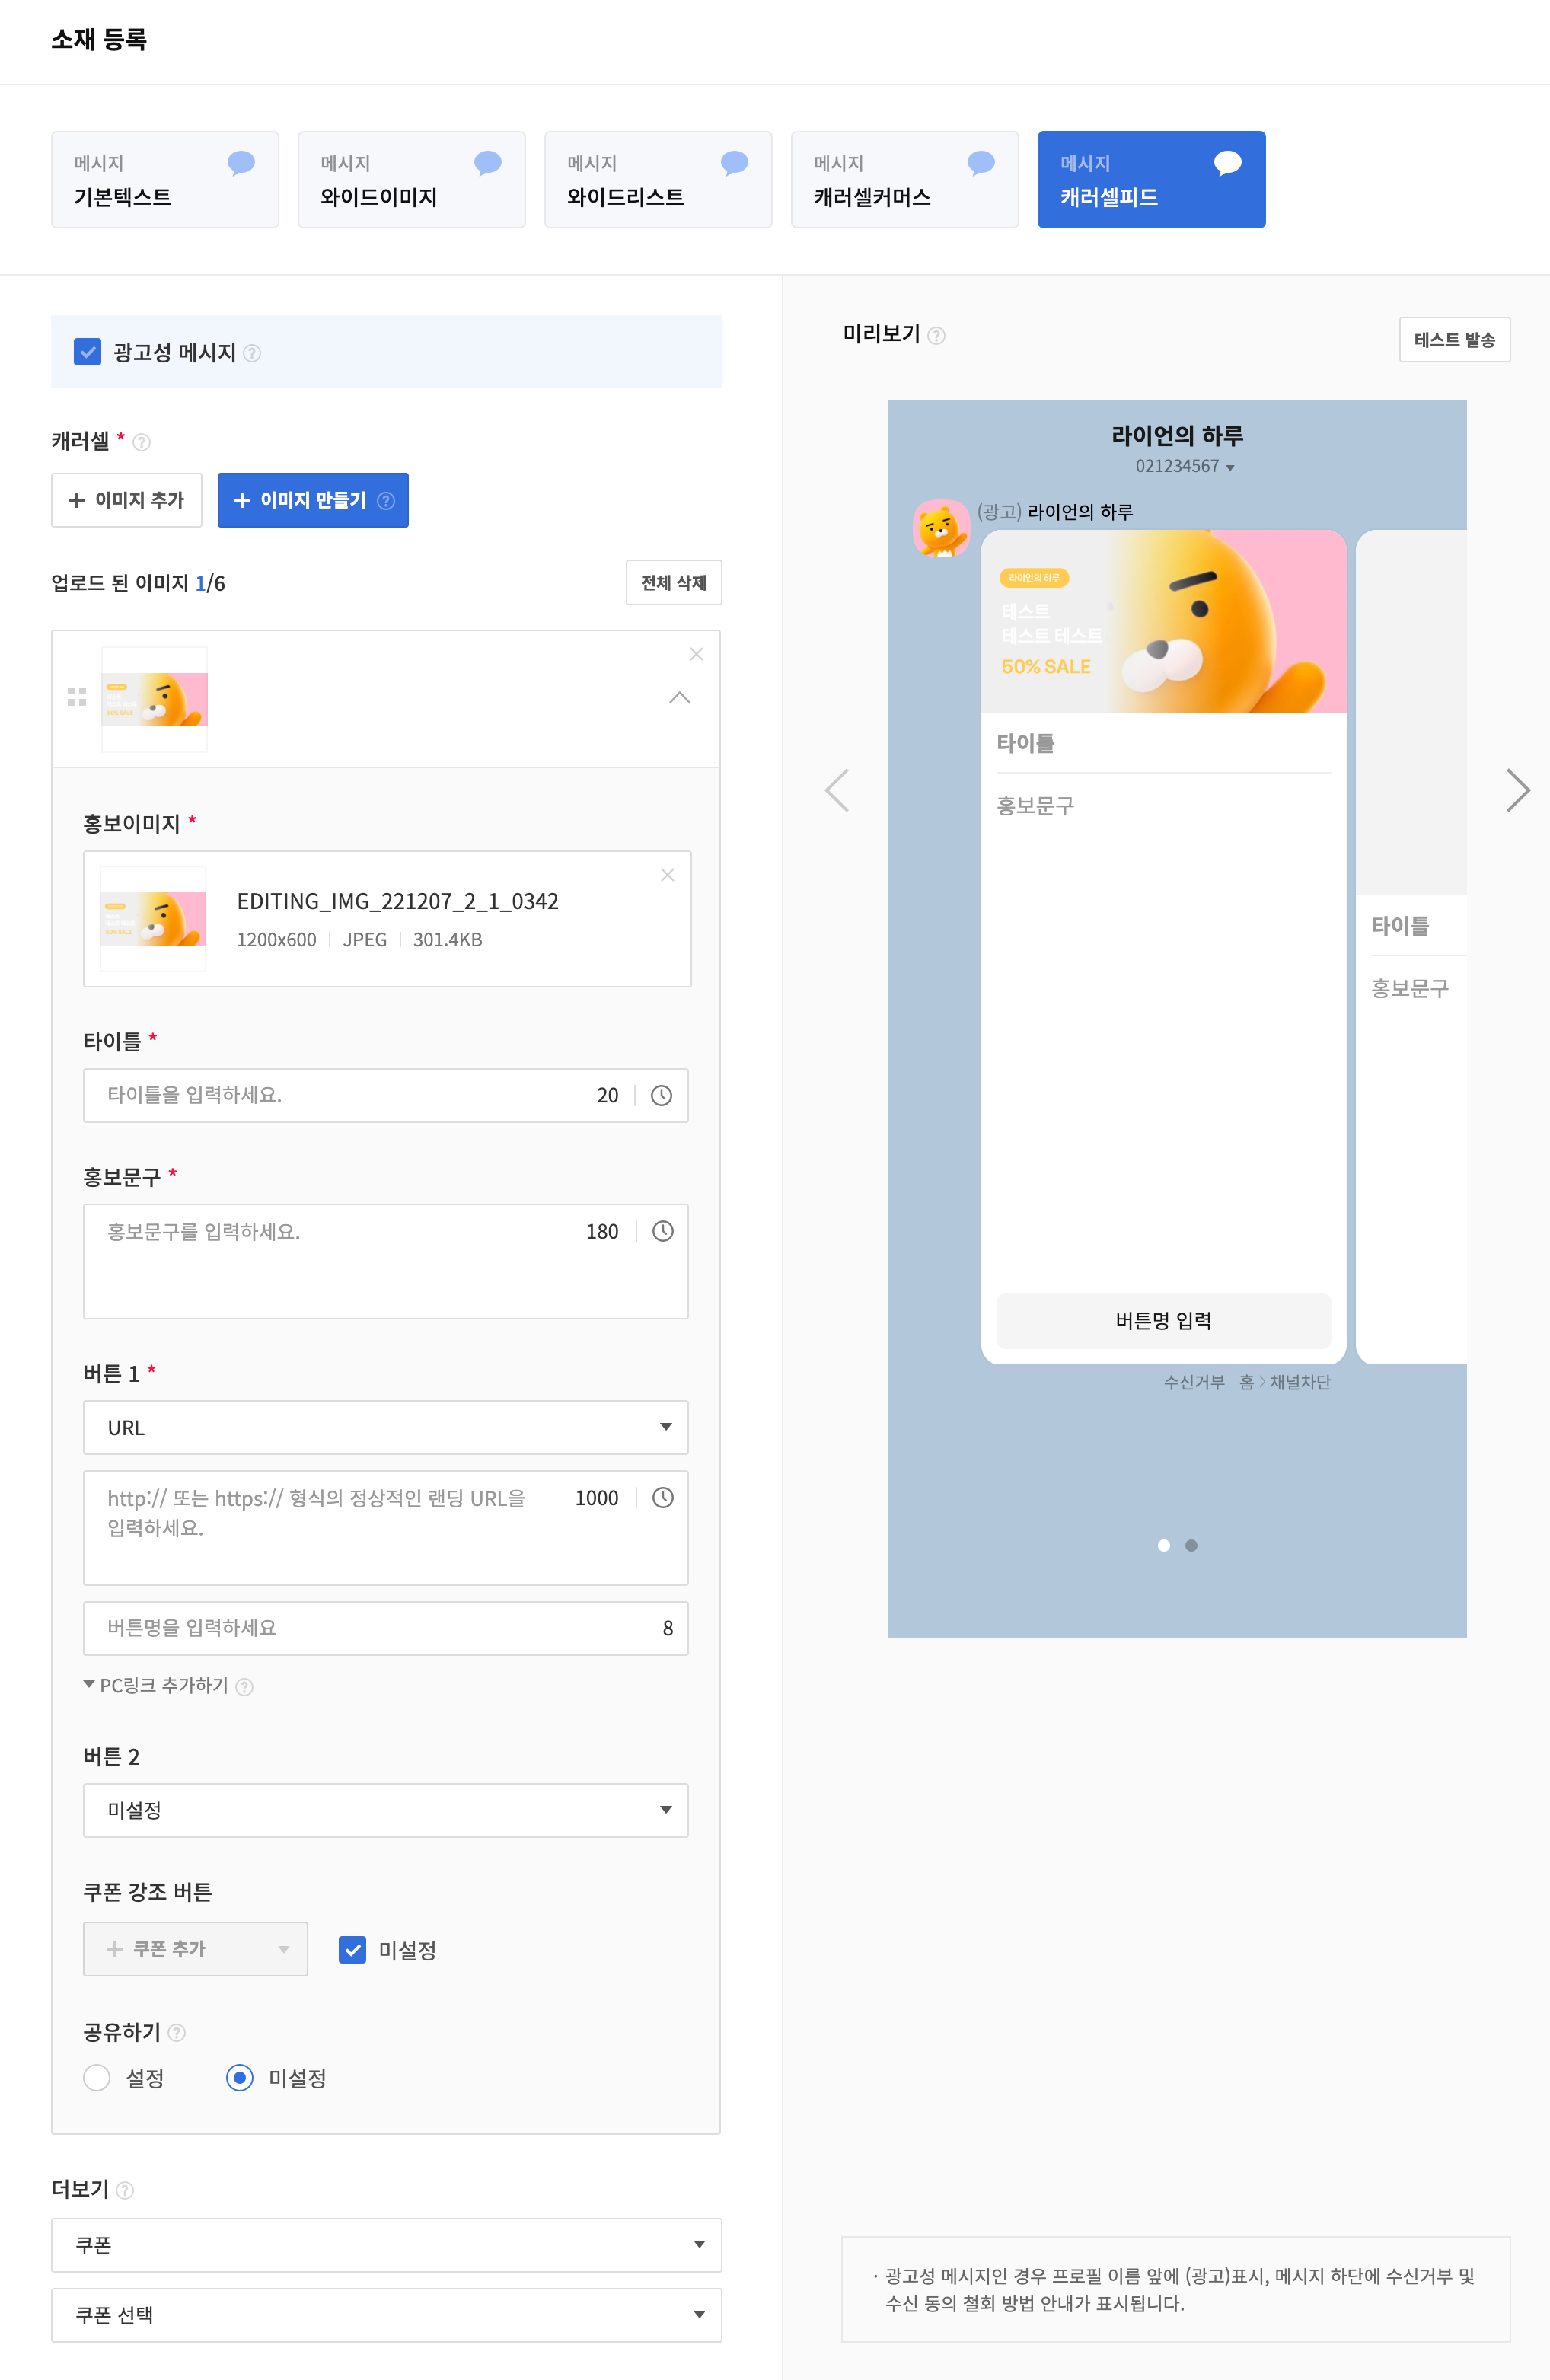Click promo image in preview card
Screen dimensions: 1550x2380
click(1164, 621)
